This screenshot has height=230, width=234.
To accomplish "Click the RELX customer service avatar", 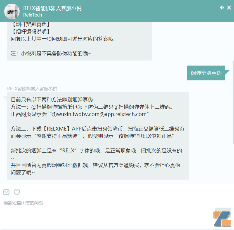I will pos(12,11).
